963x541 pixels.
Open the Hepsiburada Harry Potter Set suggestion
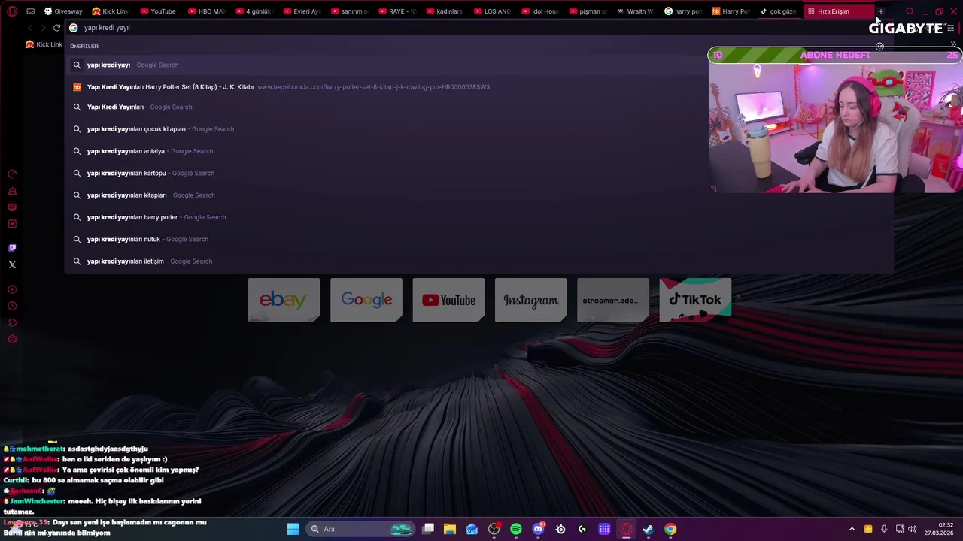(478, 86)
